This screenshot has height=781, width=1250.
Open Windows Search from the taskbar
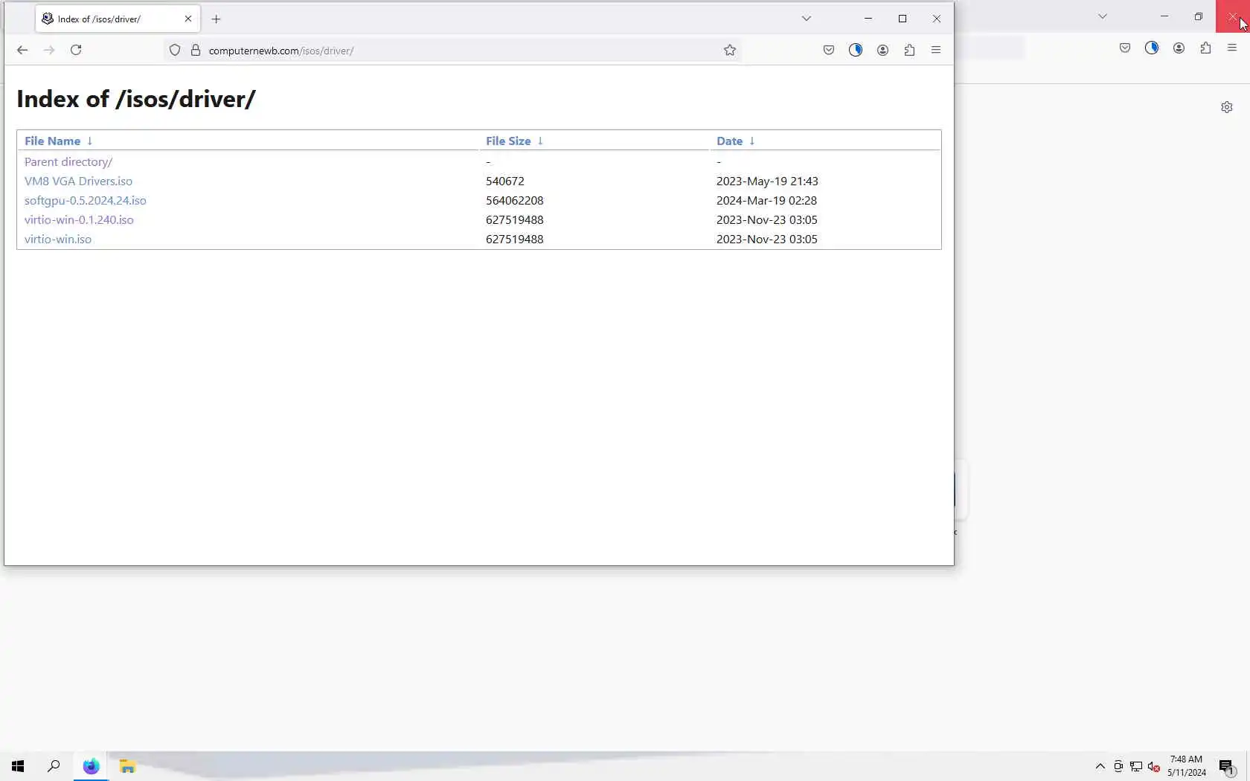tap(54, 766)
